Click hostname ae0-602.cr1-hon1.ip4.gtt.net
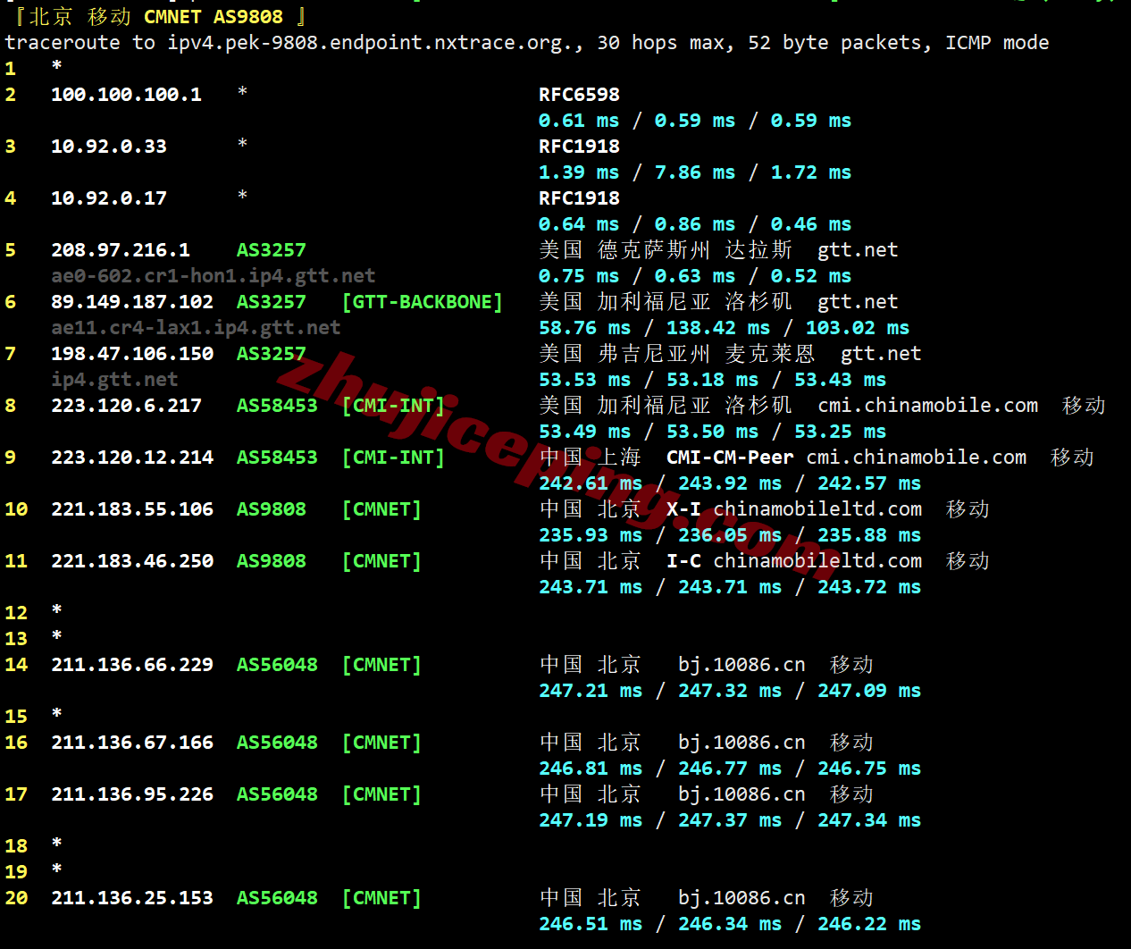 pyautogui.click(x=214, y=276)
